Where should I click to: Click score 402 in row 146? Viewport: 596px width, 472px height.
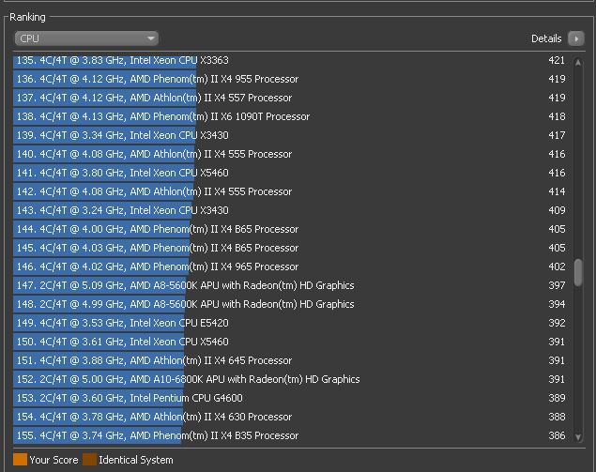coord(557,266)
